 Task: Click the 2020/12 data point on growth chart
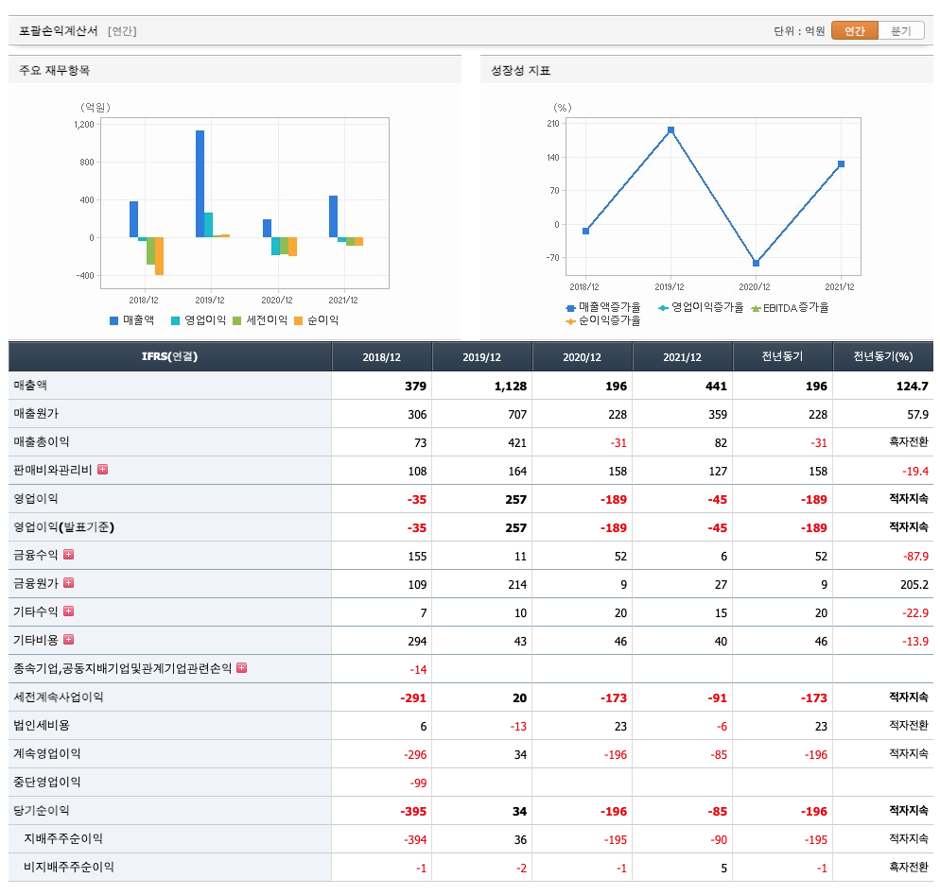tap(756, 263)
